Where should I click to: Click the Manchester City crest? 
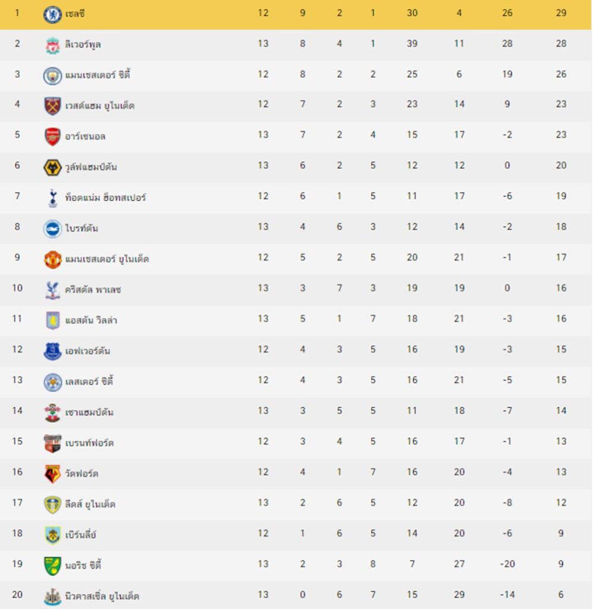tap(52, 76)
